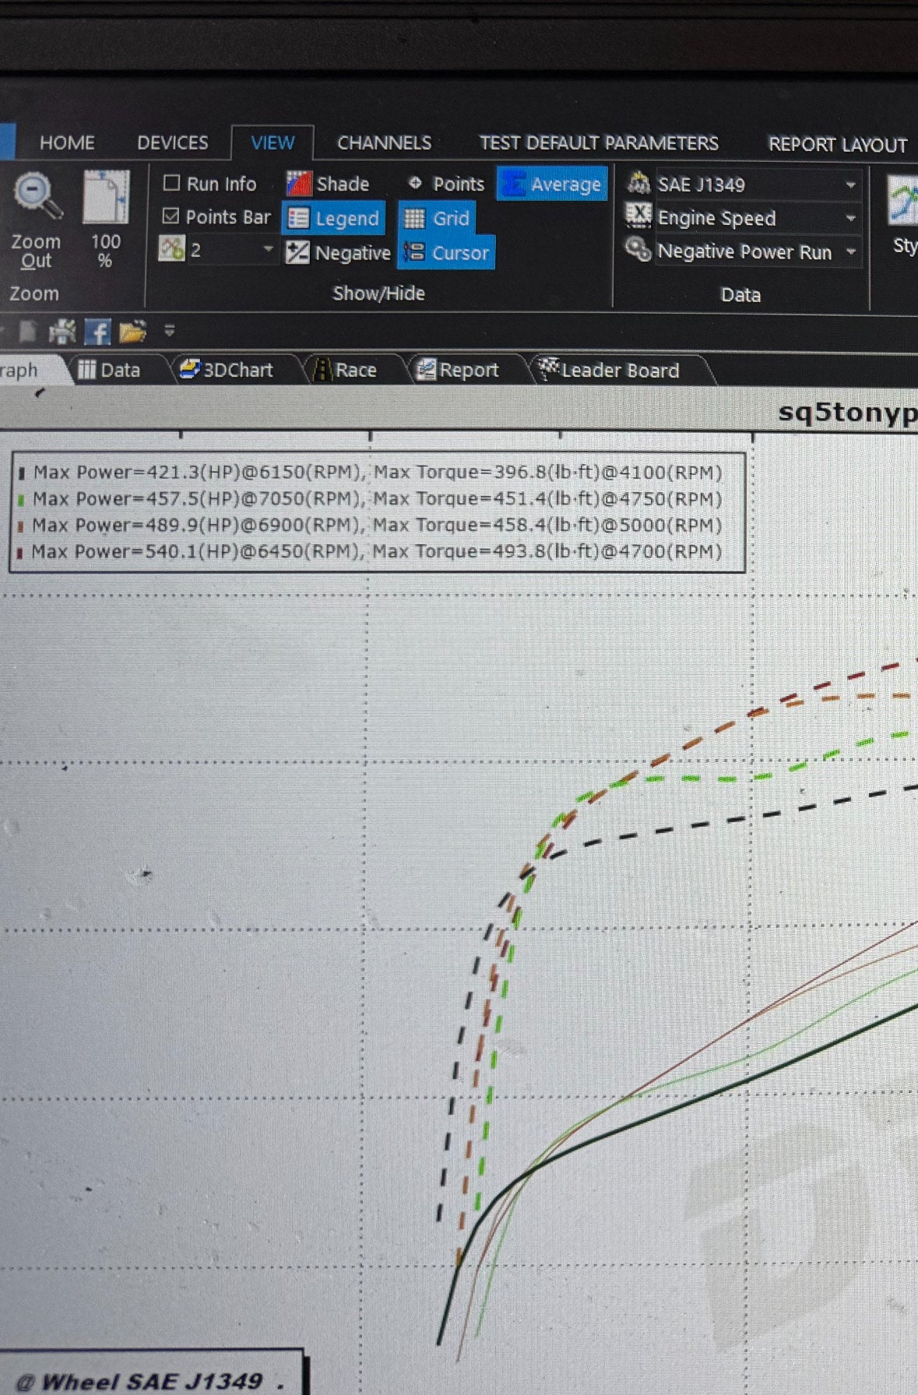
Task: Turn off Average toggle
Action: coord(552,184)
